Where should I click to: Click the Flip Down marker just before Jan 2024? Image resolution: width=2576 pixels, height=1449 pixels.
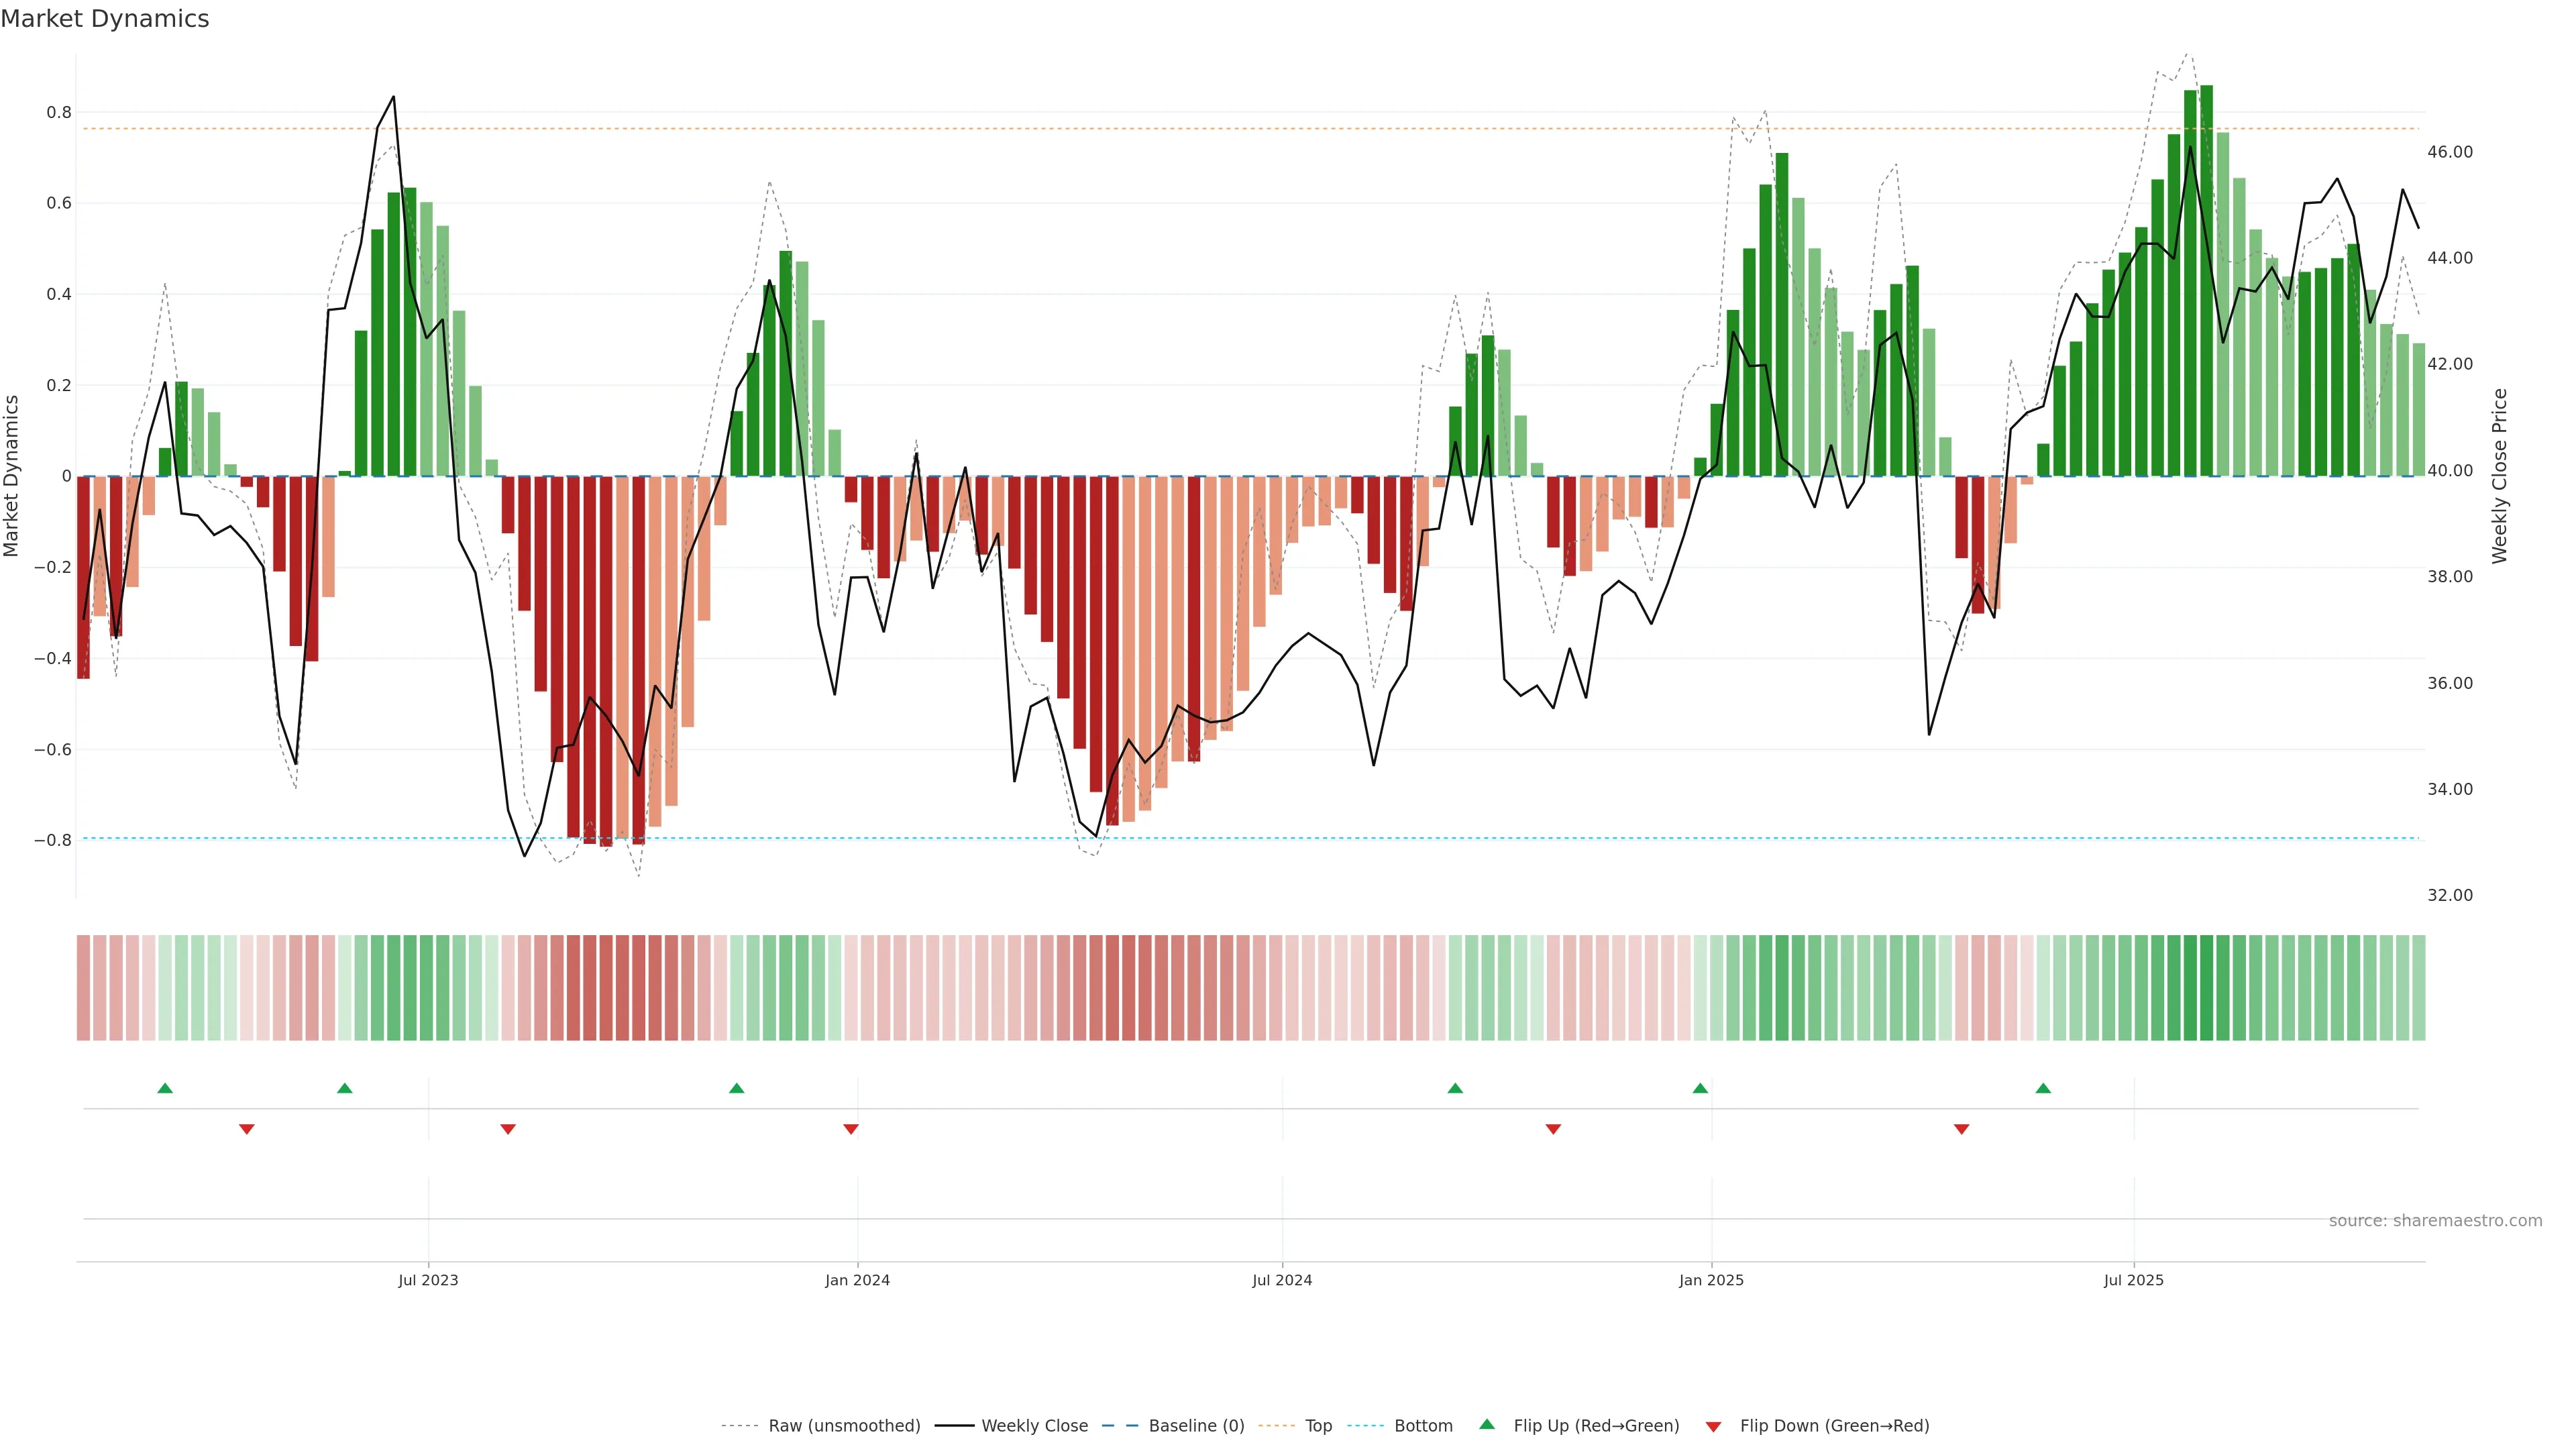click(x=851, y=1129)
